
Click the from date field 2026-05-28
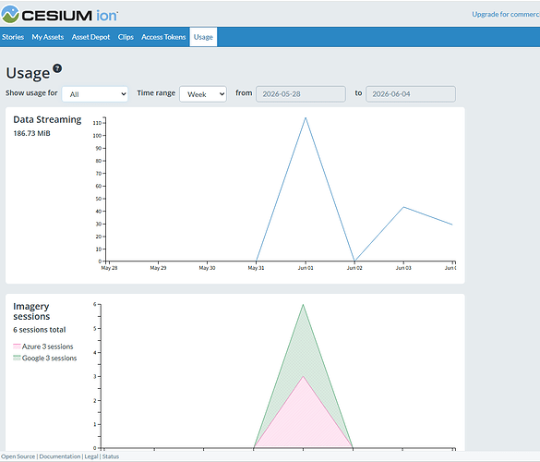click(x=301, y=94)
